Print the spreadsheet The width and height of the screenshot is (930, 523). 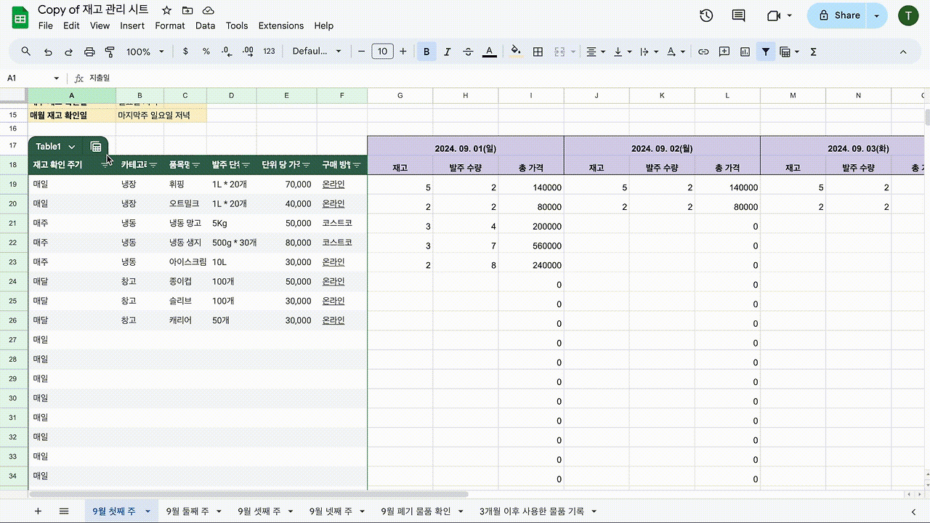point(89,52)
